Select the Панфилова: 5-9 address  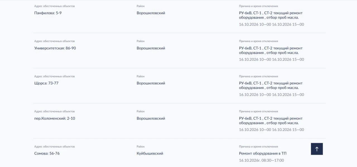point(48,13)
